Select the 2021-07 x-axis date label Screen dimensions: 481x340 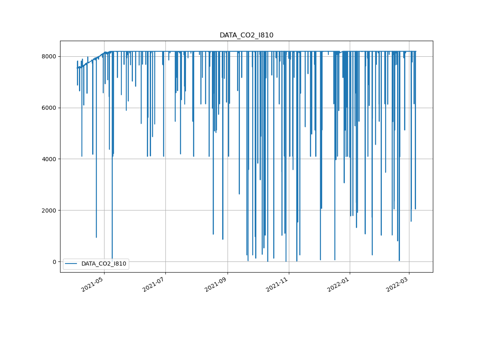click(x=154, y=284)
